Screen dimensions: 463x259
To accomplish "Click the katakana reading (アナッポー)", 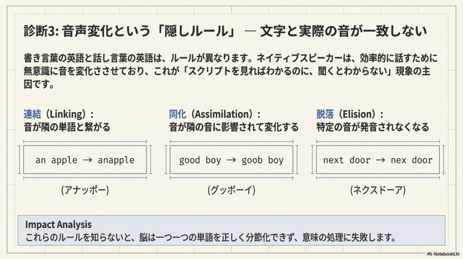I will click(x=85, y=191).
